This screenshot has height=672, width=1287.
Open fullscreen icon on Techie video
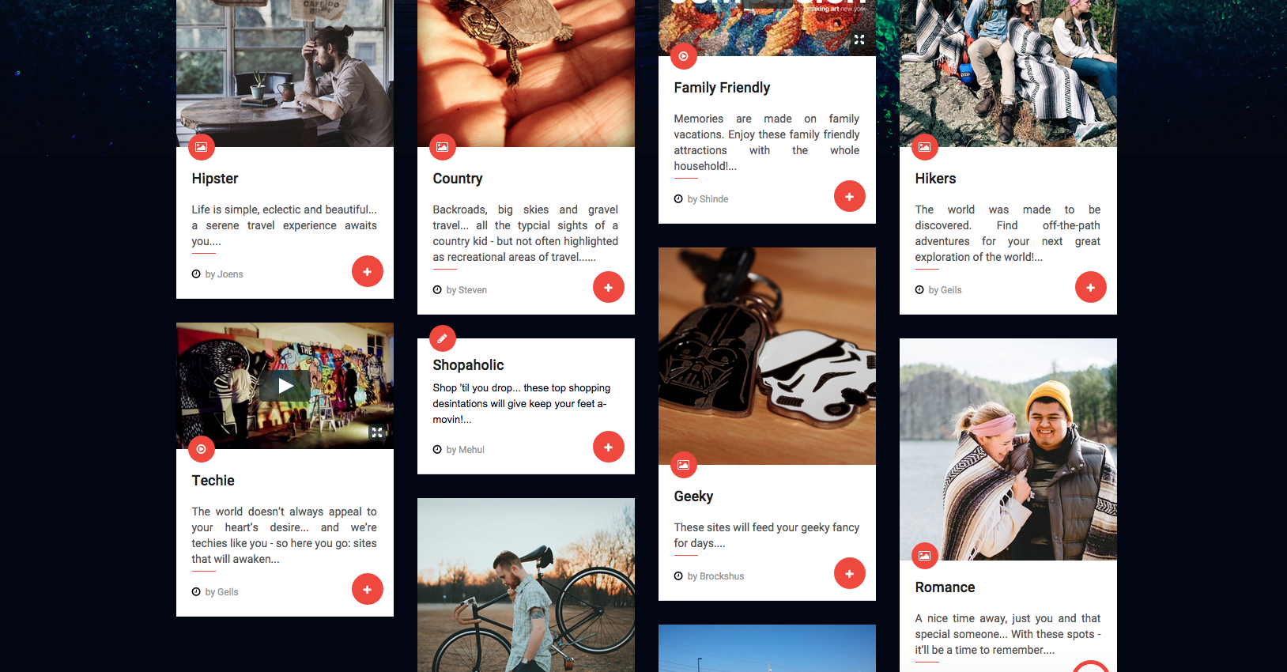point(377,432)
